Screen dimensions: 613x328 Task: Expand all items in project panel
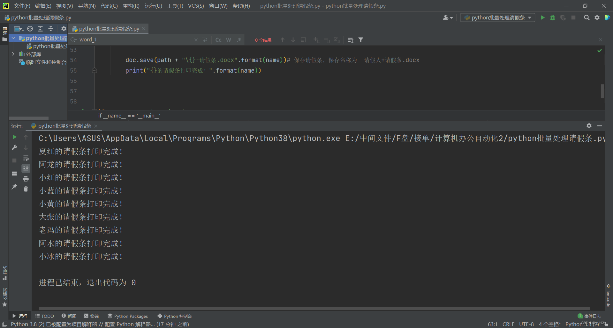[40, 29]
